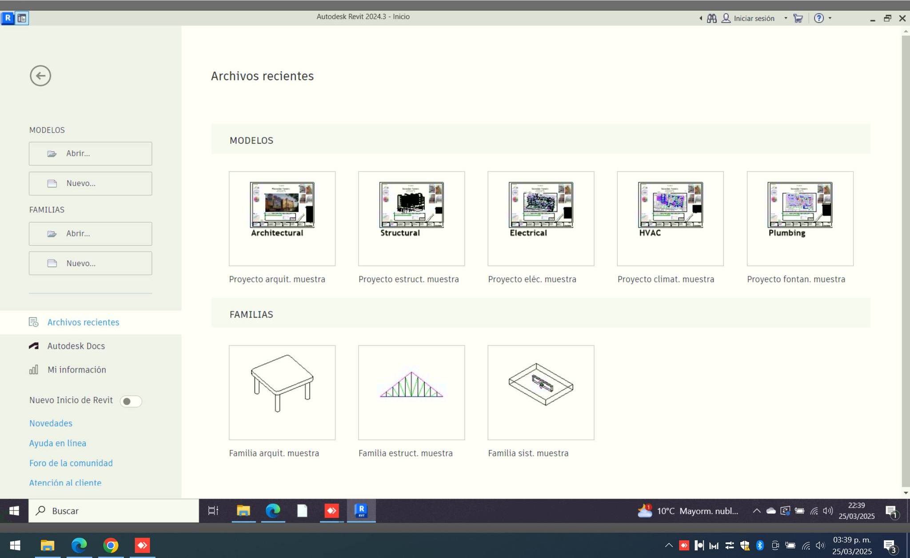This screenshot has height=558, width=910.
Task: Open the Electrical sample project thumbnail
Action: [541, 218]
